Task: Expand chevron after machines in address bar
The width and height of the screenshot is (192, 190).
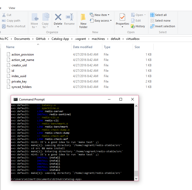Action: pos(108,39)
